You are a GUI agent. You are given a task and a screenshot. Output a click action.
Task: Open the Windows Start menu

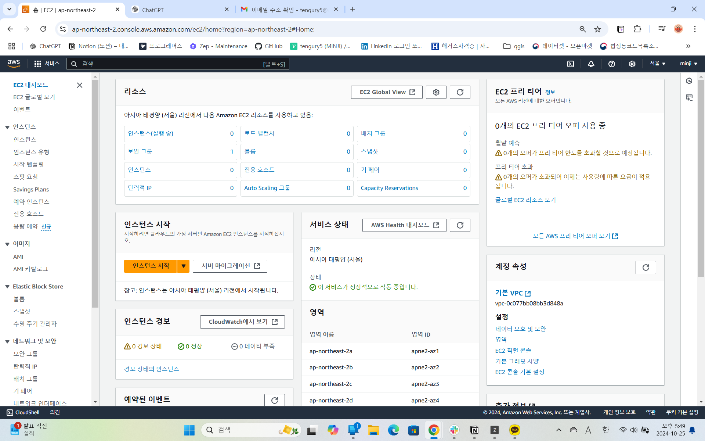(189, 430)
